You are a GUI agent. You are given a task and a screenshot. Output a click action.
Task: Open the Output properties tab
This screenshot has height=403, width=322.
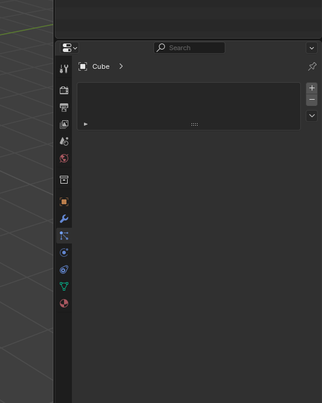click(64, 107)
